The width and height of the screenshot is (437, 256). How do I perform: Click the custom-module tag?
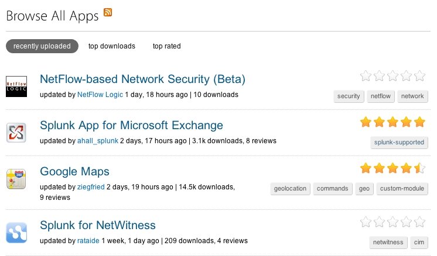[402, 188]
